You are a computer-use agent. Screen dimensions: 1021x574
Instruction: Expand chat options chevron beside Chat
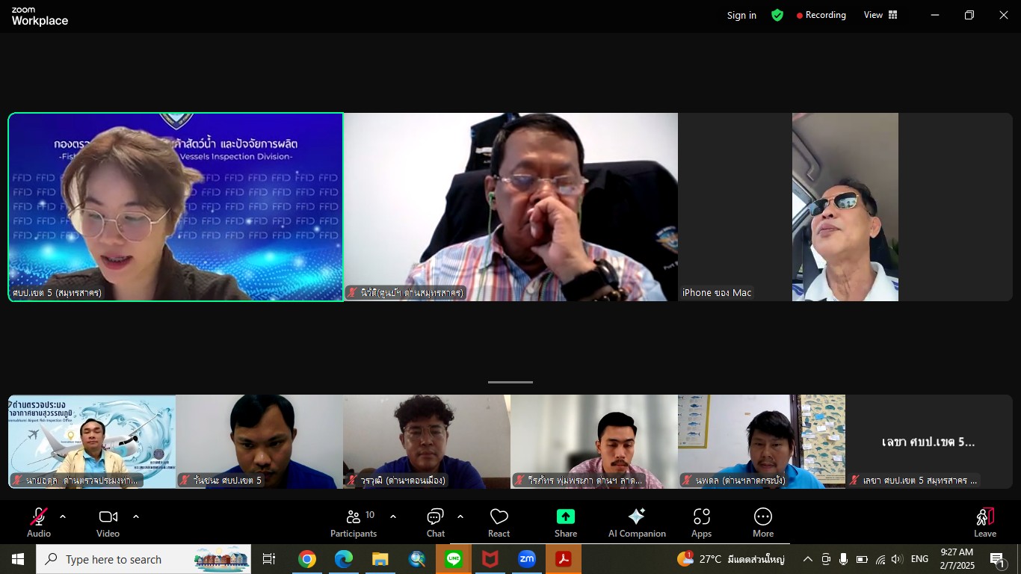[x=460, y=516]
